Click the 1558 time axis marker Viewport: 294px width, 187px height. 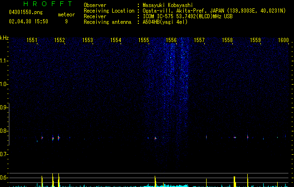coord(227,40)
